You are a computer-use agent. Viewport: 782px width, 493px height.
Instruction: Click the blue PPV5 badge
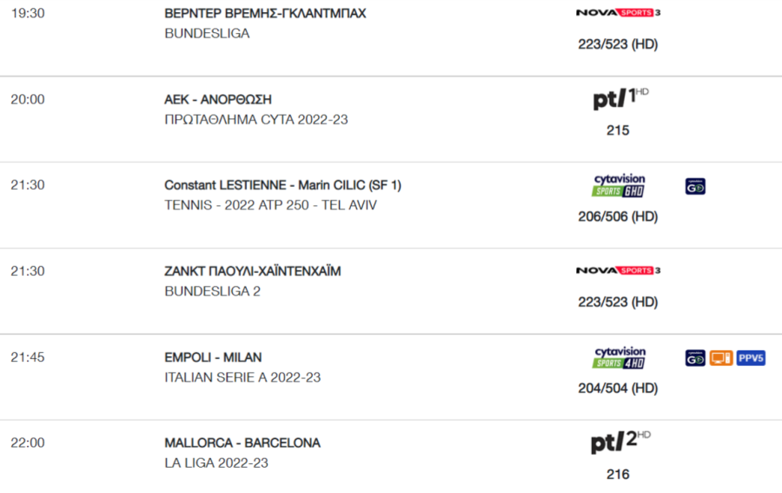coord(751,358)
